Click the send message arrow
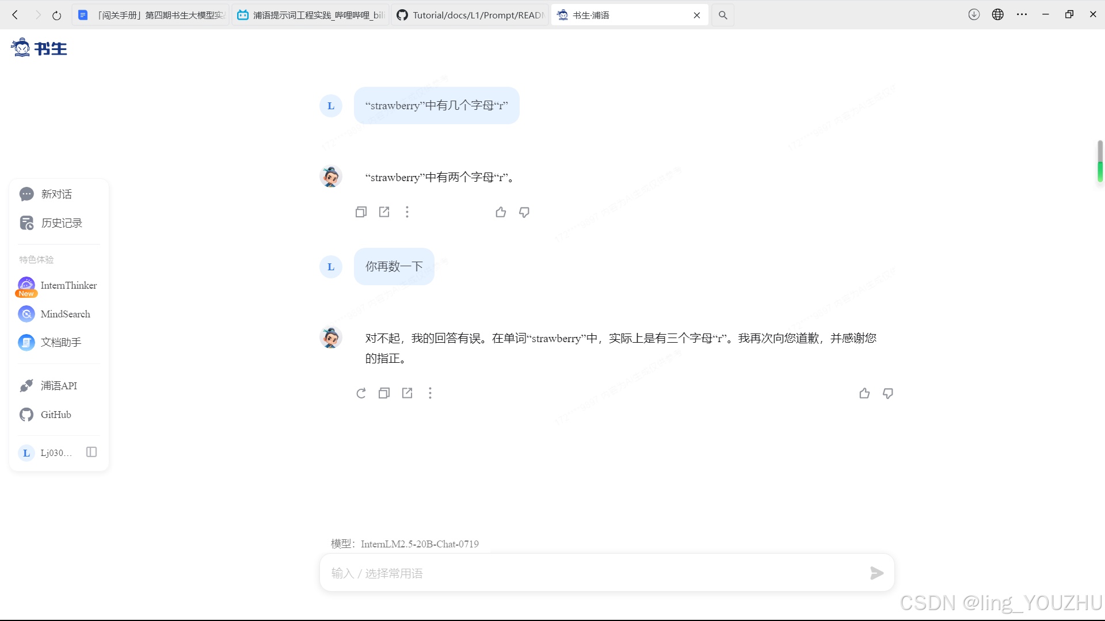Viewport: 1105px width, 621px height. pyautogui.click(x=877, y=573)
